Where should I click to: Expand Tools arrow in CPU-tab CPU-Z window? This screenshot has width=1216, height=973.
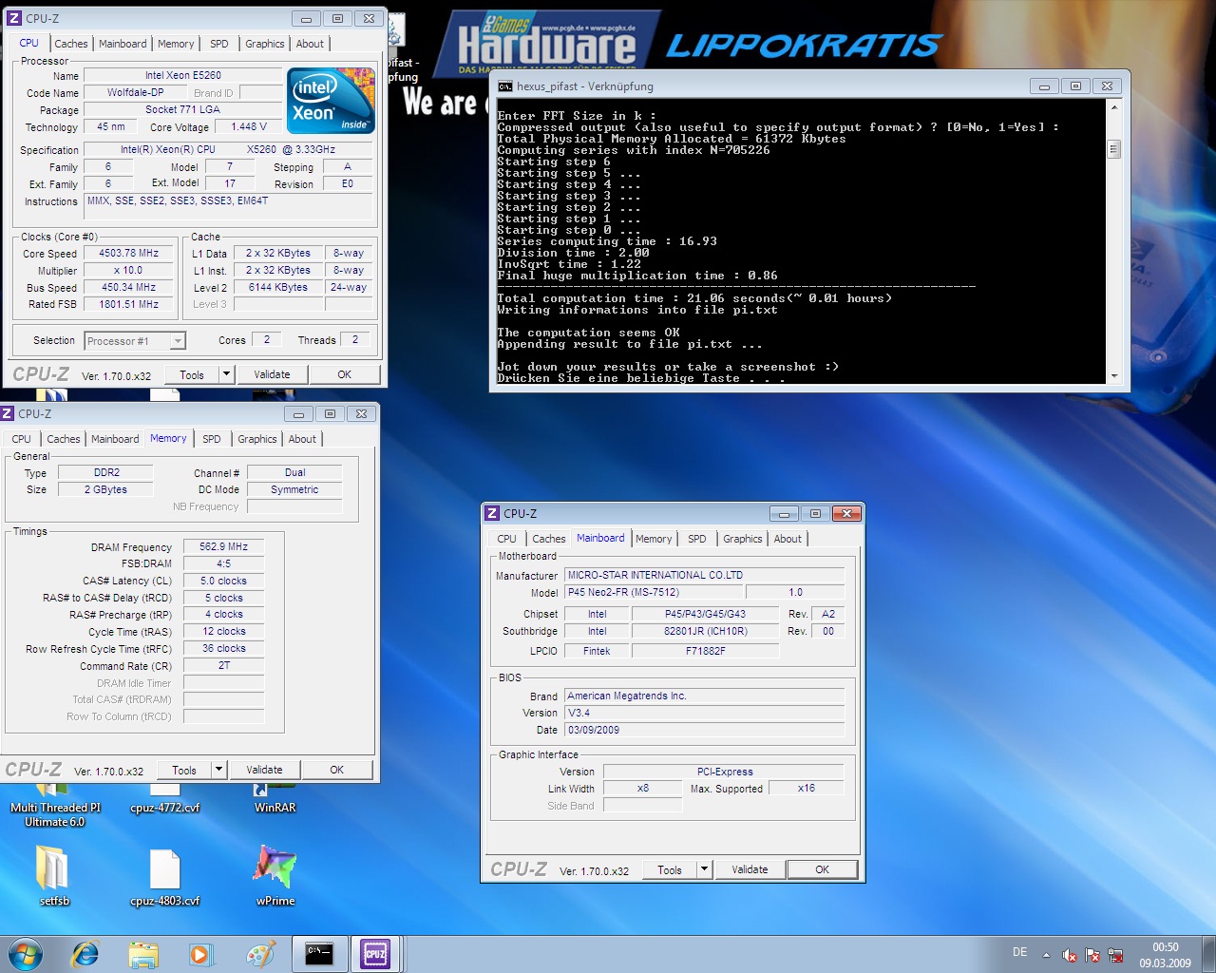pos(226,374)
